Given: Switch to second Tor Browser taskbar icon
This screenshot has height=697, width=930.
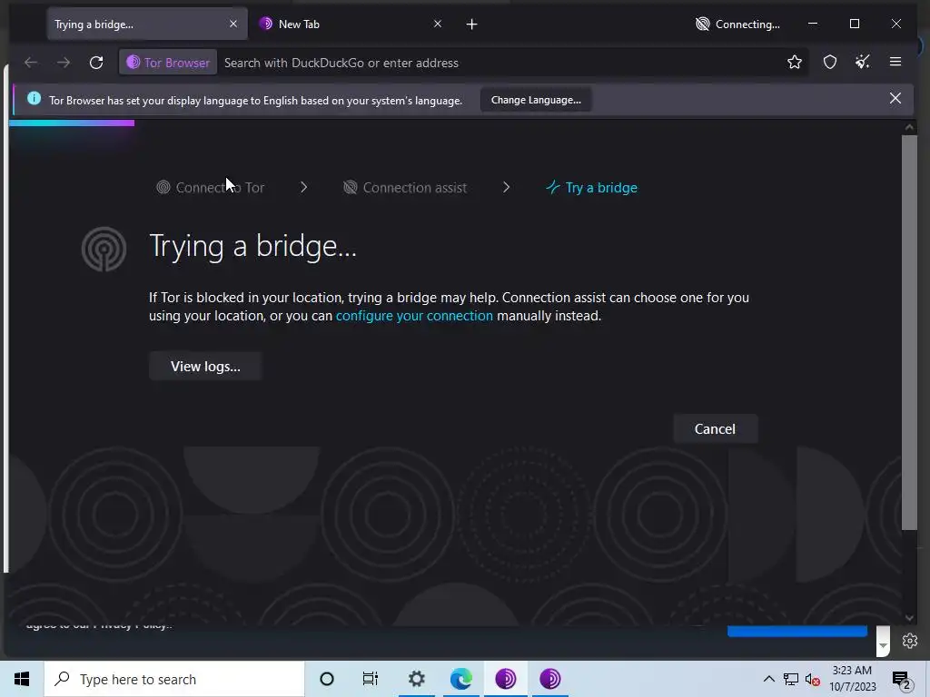Looking at the screenshot, I should 549,679.
